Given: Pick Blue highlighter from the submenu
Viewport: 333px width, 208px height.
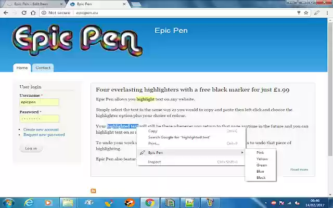Looking at the screenshot, I should [x=260, y=172].
